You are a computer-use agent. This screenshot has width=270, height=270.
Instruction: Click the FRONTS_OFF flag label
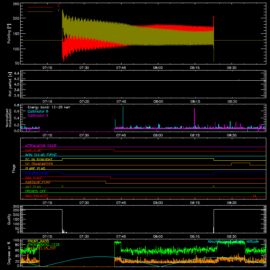[36, 191]
